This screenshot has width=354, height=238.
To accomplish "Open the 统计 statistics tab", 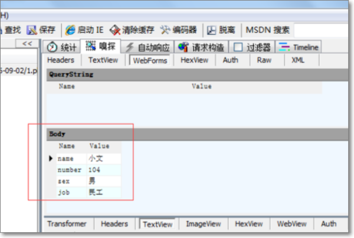I will point(61,47).
